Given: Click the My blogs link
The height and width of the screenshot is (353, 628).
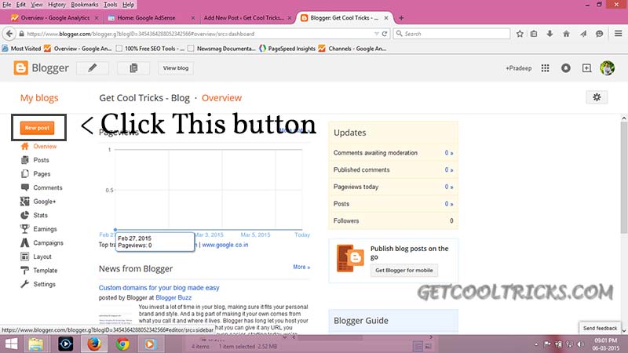Looking at the screenshot, I should point(39,98).
